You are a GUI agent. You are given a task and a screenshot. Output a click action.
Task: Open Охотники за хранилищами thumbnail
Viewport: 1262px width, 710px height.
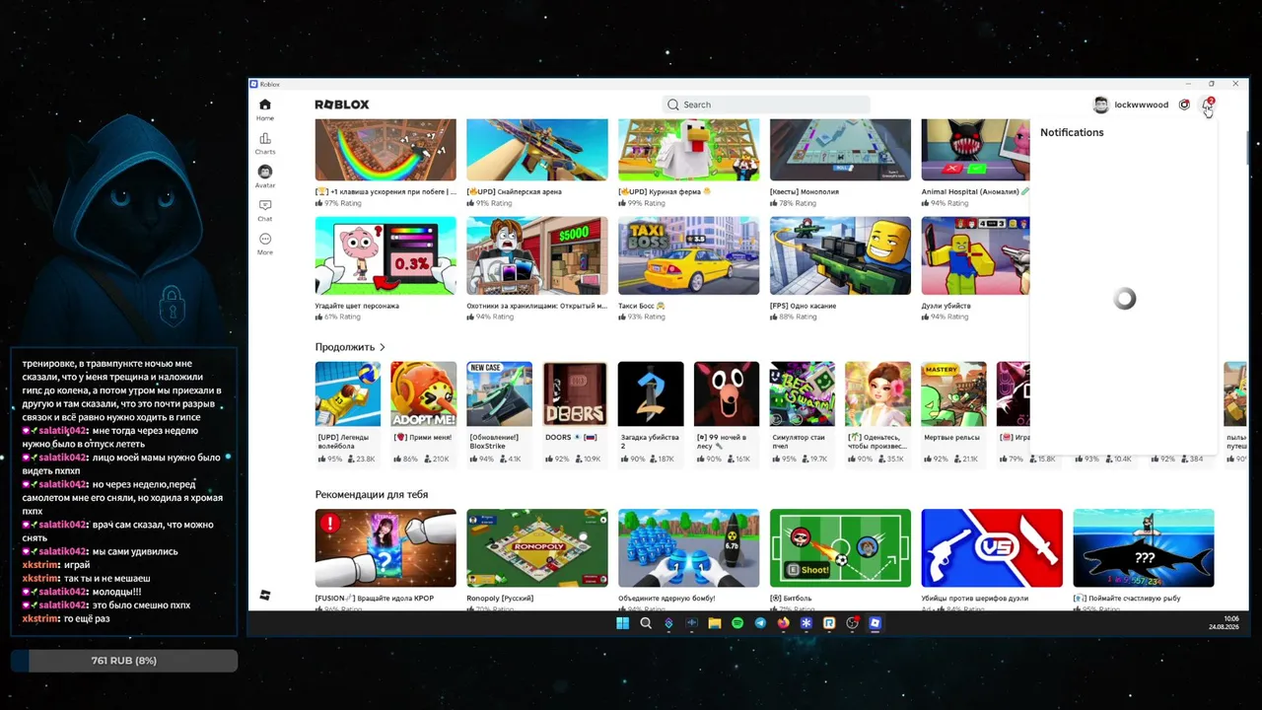[x=537, y=255]
